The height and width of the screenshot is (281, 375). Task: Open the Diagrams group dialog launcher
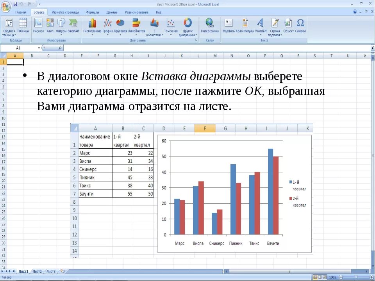(x=196, y=40)
